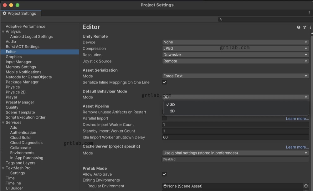Select 2D in the Default Behaviour Mode dropdown
Viewport: 313px width, 191px height.
(173, 111)
